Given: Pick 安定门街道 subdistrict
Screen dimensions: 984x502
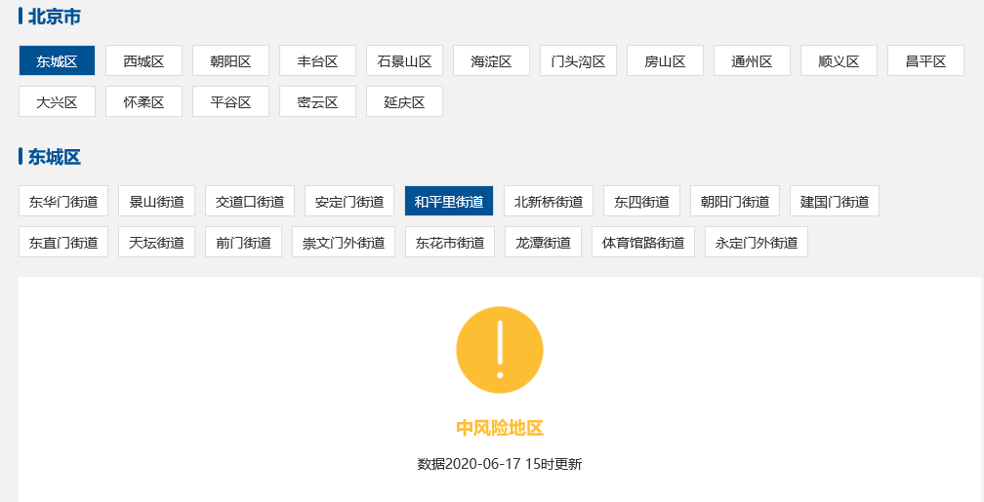Looking at the screenshot, I should [x=349, y=201].
